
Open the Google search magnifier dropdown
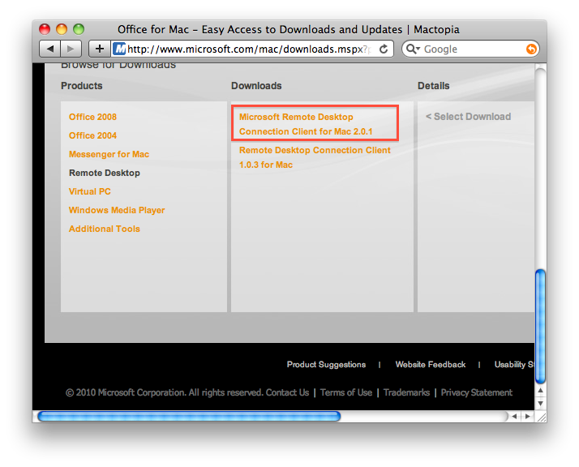pyautogui.click(x=413, y=49)
